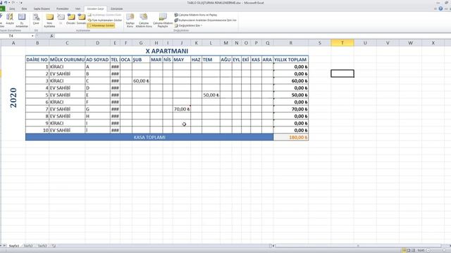Image resolution: width=451 pixels, height=253 pixels.
Task: Select column A header
Action: 13,43
